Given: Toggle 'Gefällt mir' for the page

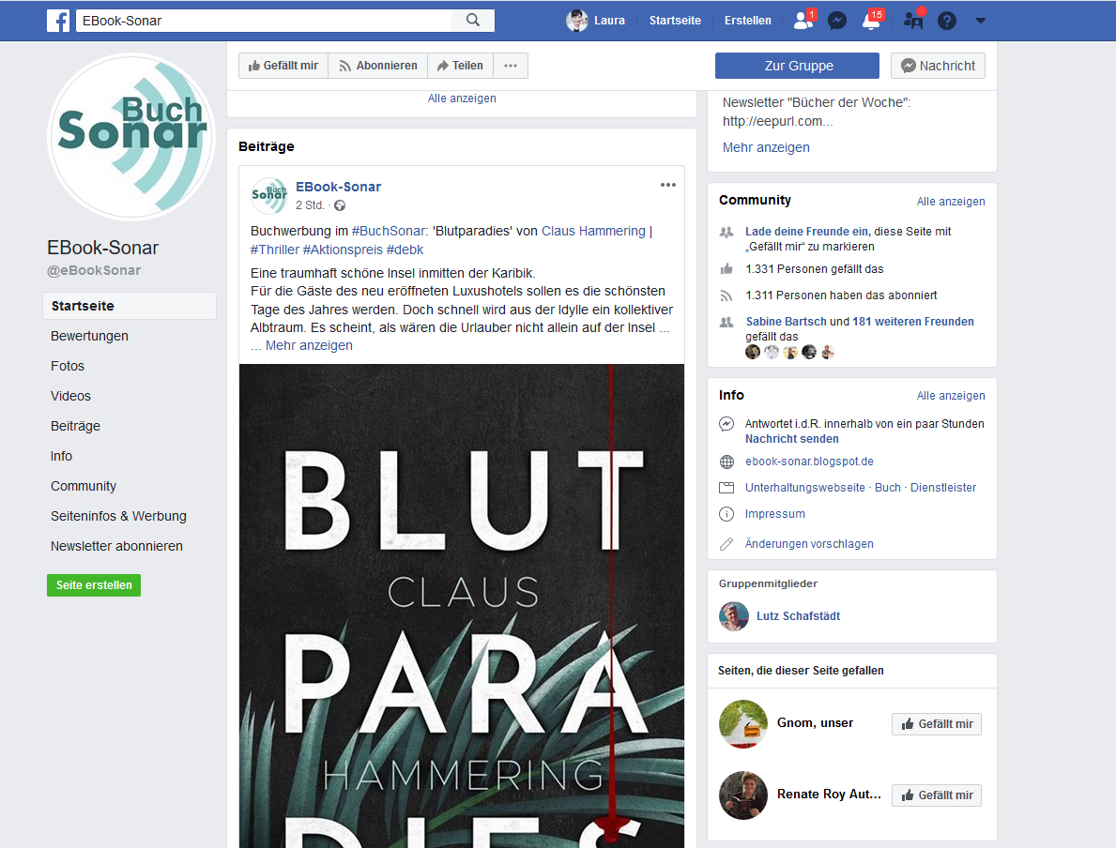Looking at the screenshot, I should point(283,66).
